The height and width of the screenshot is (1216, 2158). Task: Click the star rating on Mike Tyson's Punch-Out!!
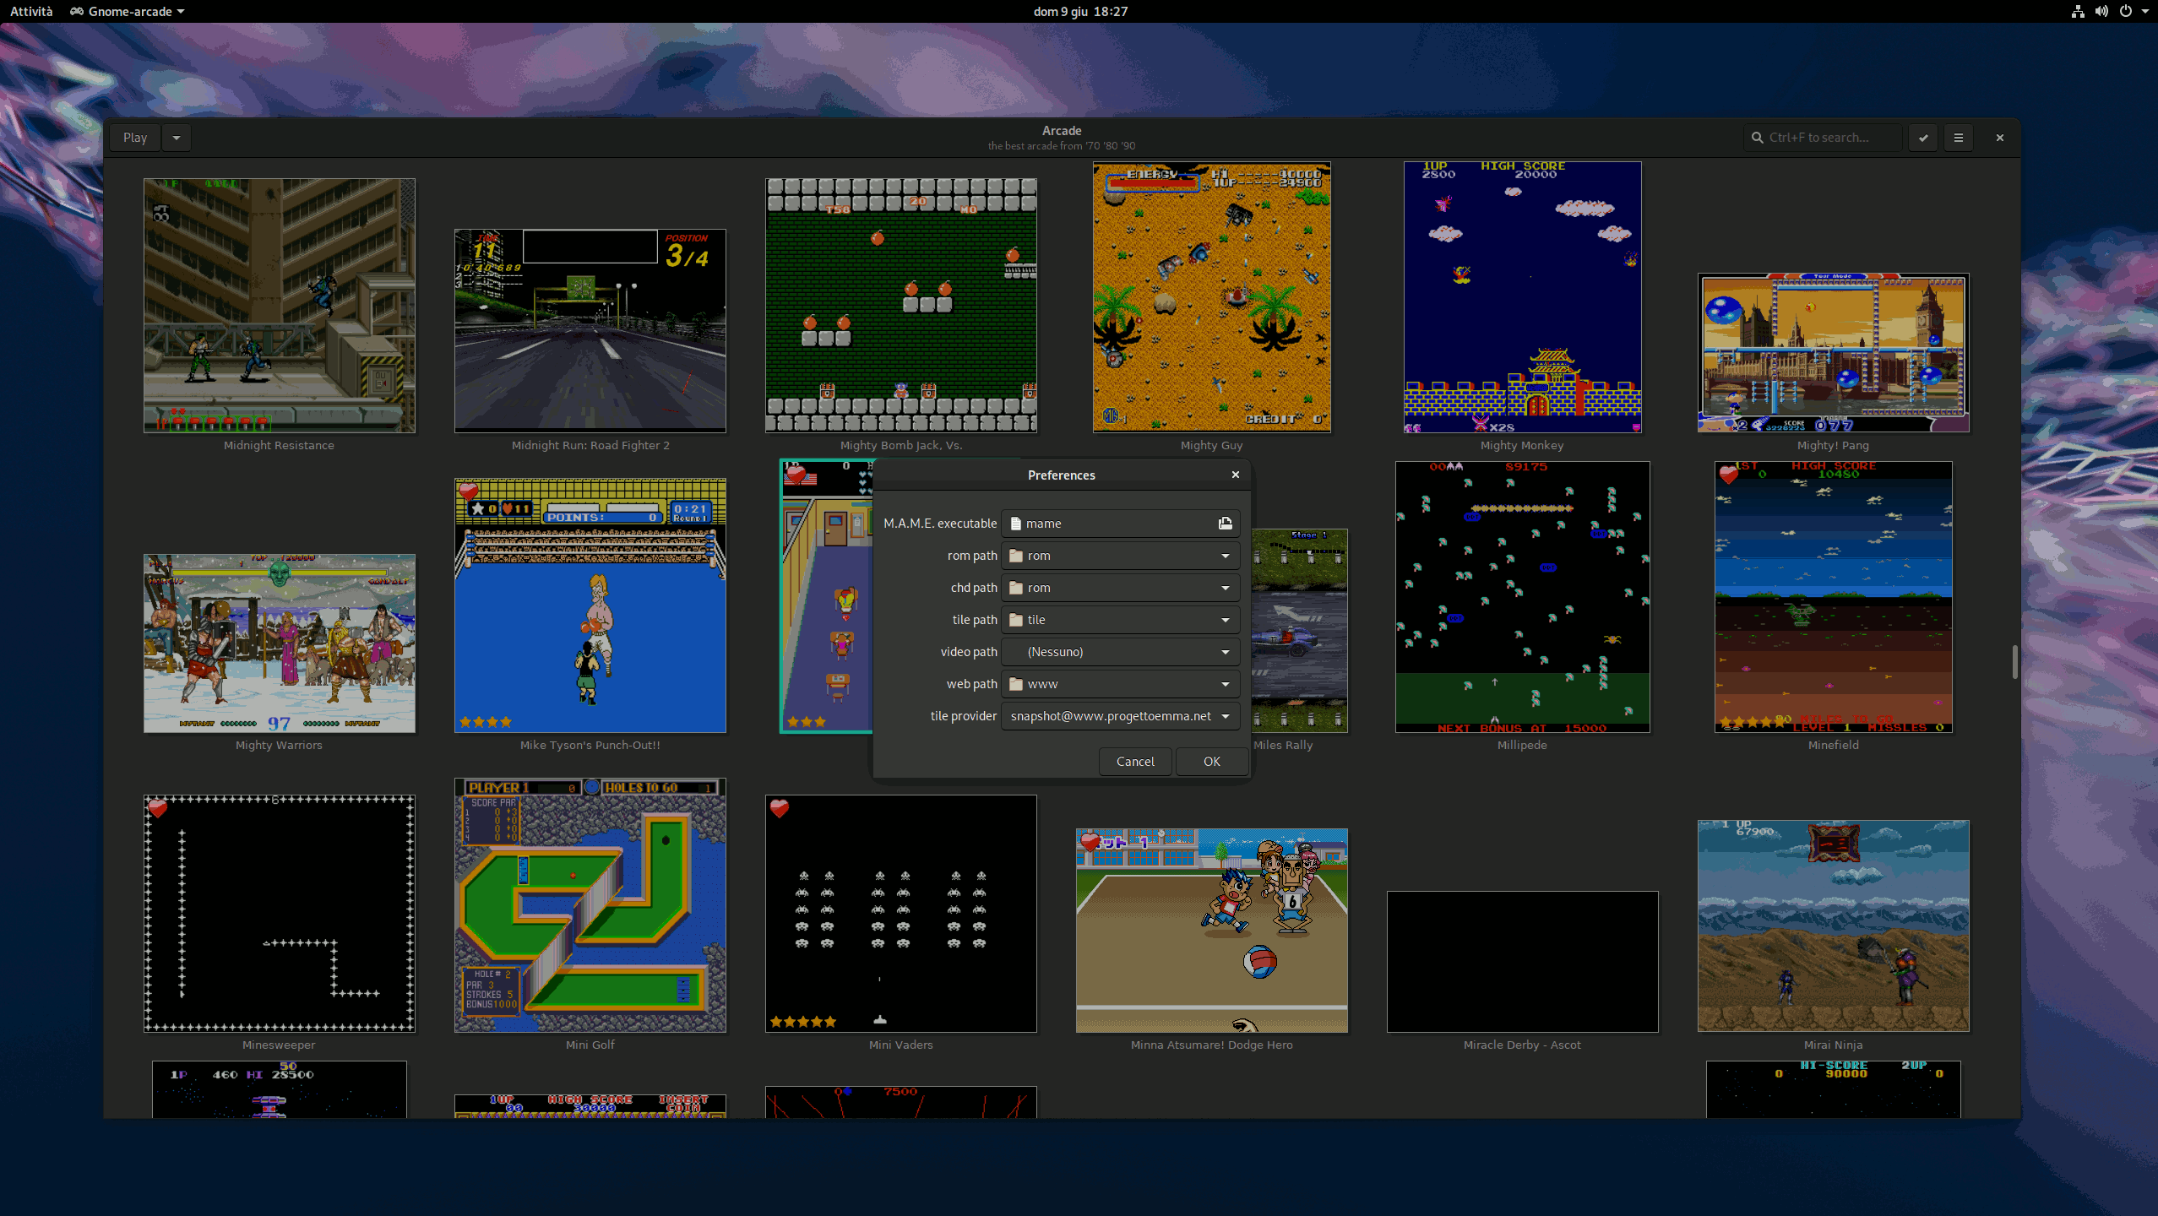coord(486,722)
